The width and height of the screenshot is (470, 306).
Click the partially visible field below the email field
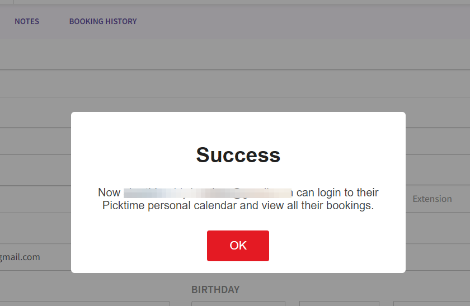(x=84, y=304)
